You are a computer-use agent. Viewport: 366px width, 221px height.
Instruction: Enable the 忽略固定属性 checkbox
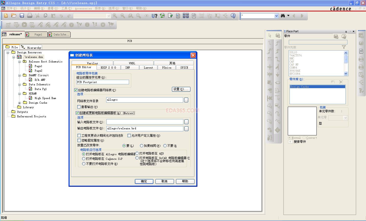(x=79, y=140)
